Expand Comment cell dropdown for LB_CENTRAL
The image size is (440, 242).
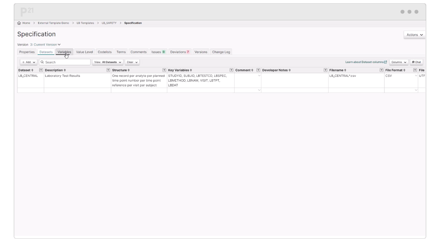click(259, 76)
